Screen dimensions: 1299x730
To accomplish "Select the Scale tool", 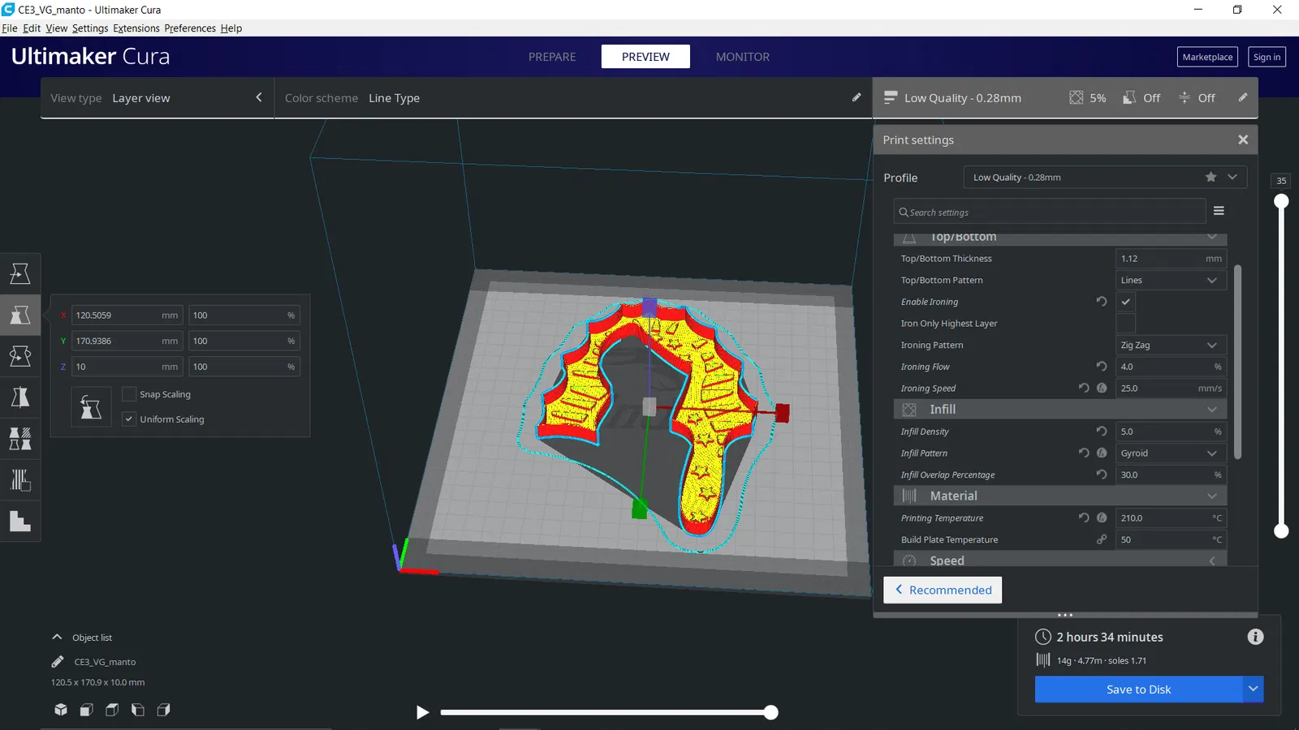I will [20, 315].
